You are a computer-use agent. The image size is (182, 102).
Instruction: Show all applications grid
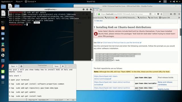coord(3,82)
